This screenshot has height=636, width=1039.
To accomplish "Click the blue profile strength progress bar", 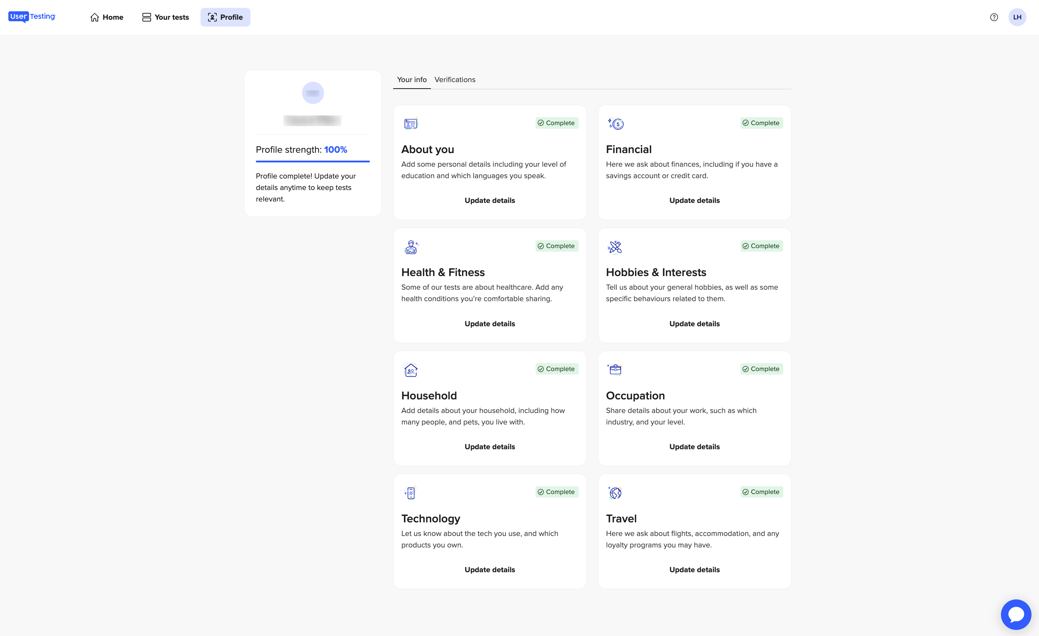I will click(312, 162).
